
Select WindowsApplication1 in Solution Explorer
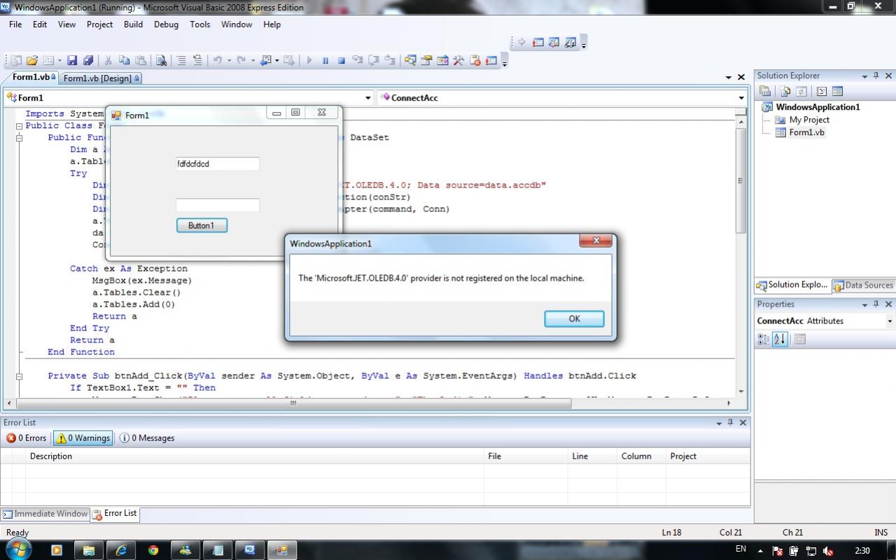[818, 107]
